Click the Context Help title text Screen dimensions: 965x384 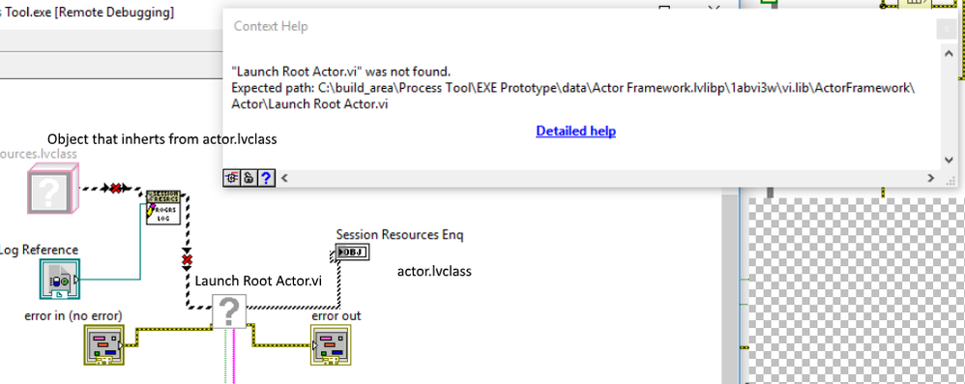[x=271, y=26]
